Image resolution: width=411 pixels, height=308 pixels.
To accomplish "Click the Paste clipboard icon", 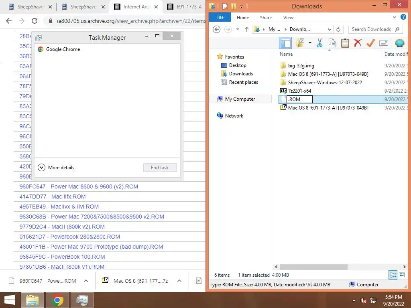I will 345,43.
